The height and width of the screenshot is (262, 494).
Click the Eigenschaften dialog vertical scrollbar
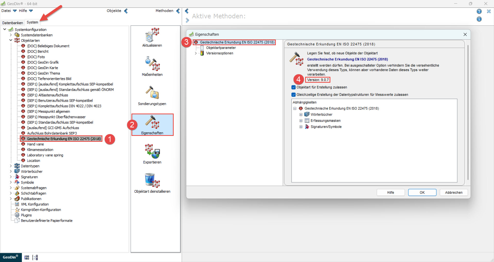(468, 112)
